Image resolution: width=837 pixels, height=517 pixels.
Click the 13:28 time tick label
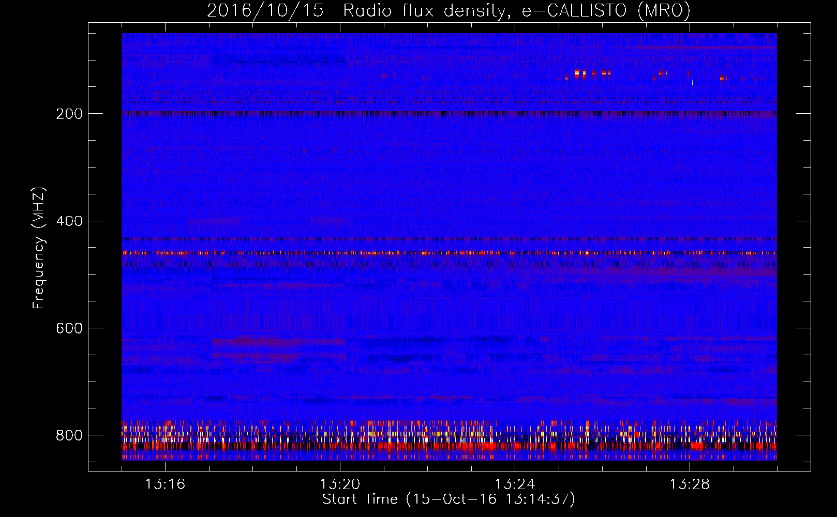pyautogui.click(x=690, y=484)
